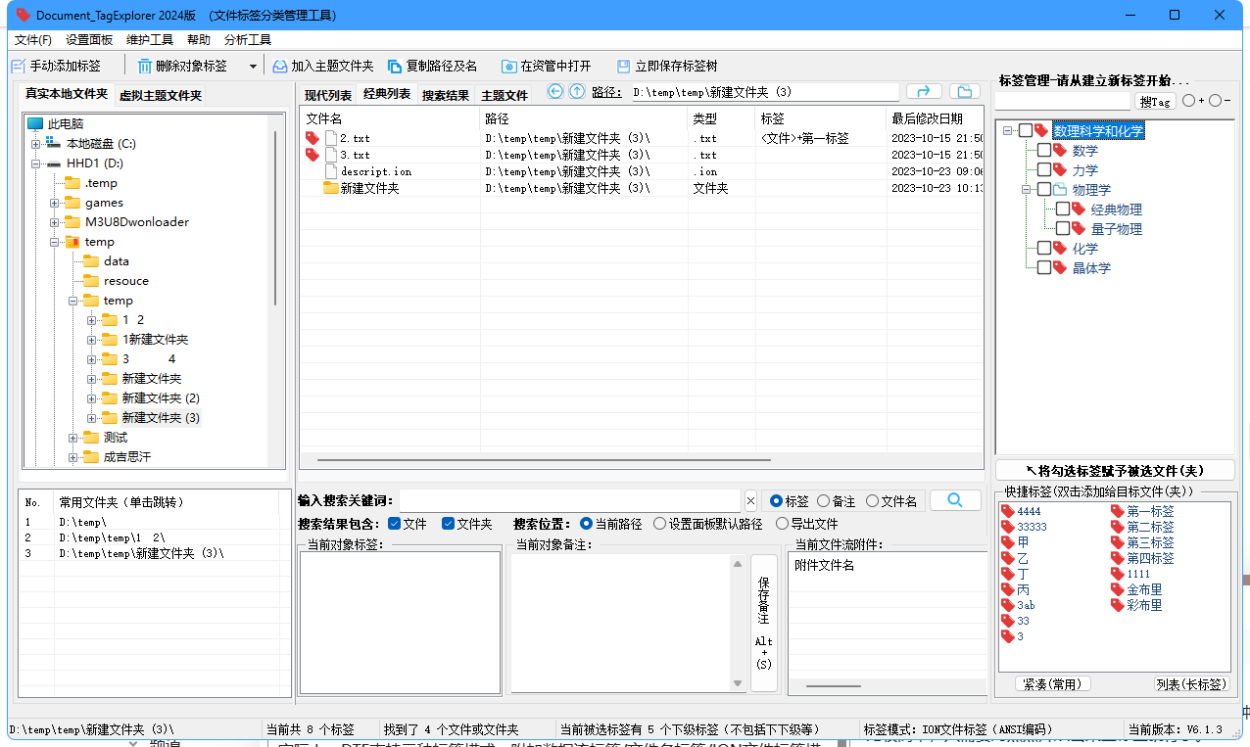Click the clear (×) button after search box

coord(750,501)
